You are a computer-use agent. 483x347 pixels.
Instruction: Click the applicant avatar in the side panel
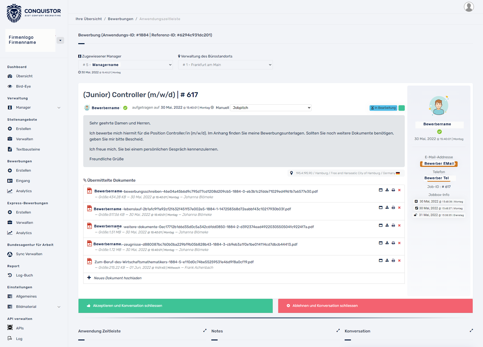(x=439, y=105)
